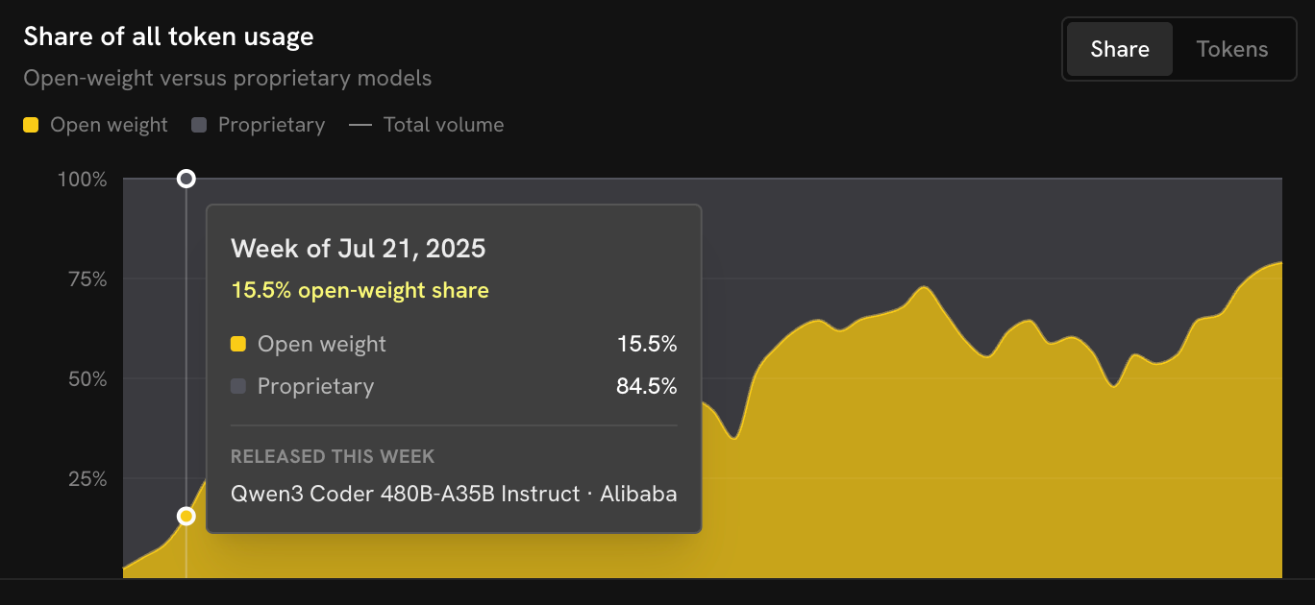
Task: Select the Share view toggle
Action: 1120,49
